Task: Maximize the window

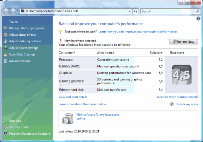Action: (x=187, y=2)
